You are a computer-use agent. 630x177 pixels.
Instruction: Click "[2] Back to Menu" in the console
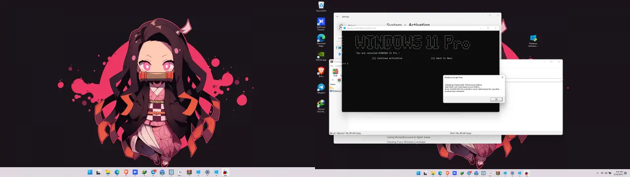441,58
